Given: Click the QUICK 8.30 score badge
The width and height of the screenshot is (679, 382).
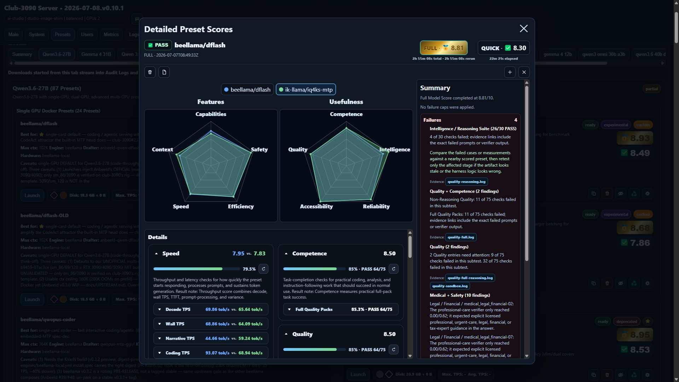Looking at the screenshot, I should click(504, 48).
